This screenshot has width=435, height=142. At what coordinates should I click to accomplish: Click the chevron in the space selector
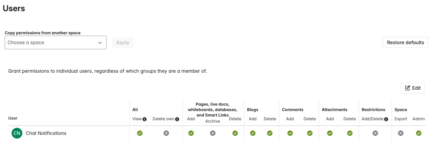pyautogui.click(x=100, y=43)
